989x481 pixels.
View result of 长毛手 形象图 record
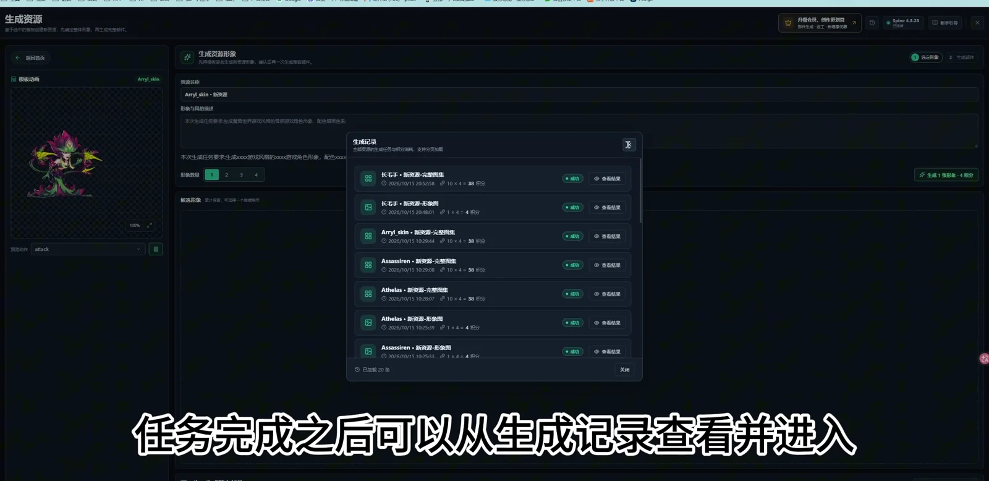pyautogui.click(x=607, y=208)
